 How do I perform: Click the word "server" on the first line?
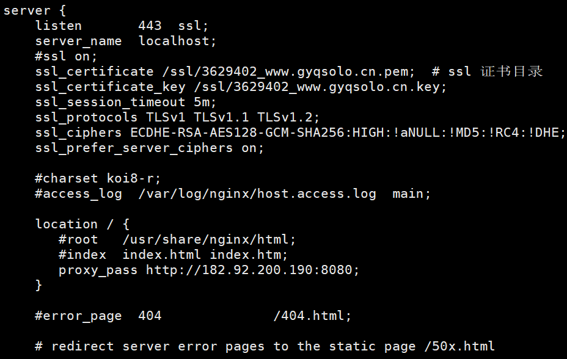27,10
